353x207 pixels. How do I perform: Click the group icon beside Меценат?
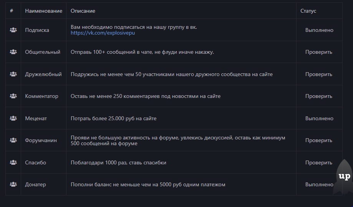pyautogui.click(x=13, y=118)
